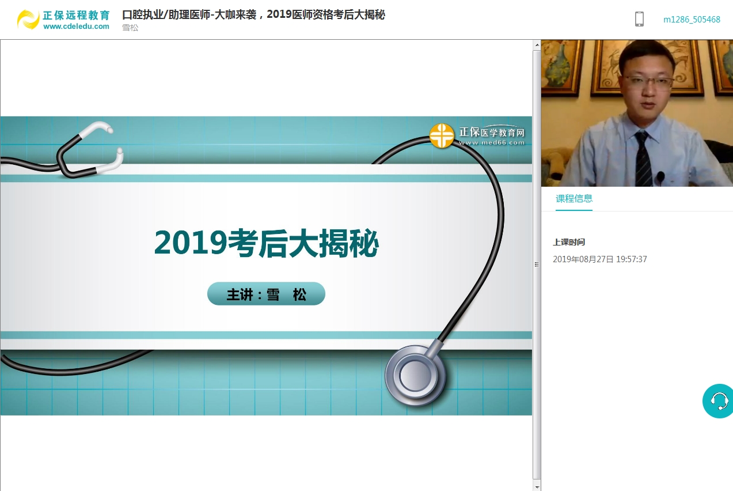Switch to the 课程信息 tab
Image resolution: width=733 pixels, height=491 pixels.
(x=574, y=198)
